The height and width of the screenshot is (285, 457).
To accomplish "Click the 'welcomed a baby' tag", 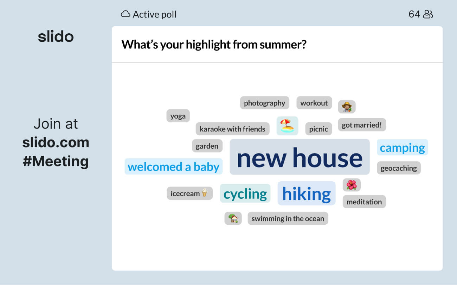I will click(173, 167).
